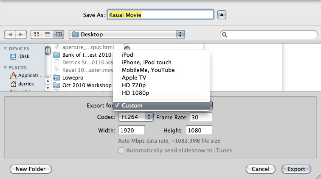Click the Frame Rate input field
The image size is (321, 179).
201,117
